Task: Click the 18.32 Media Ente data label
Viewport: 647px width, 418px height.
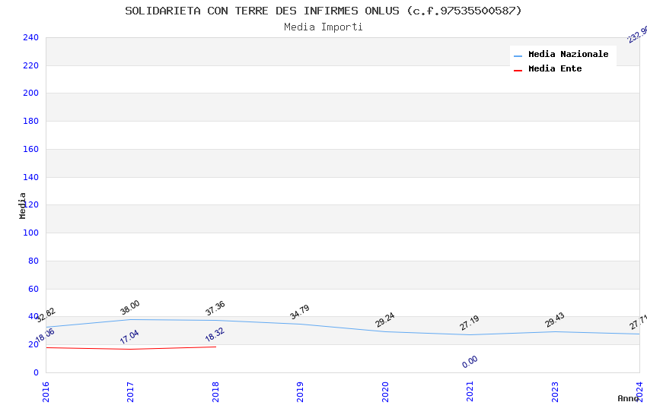Action: pyautogui.click(x=215, y=335)
